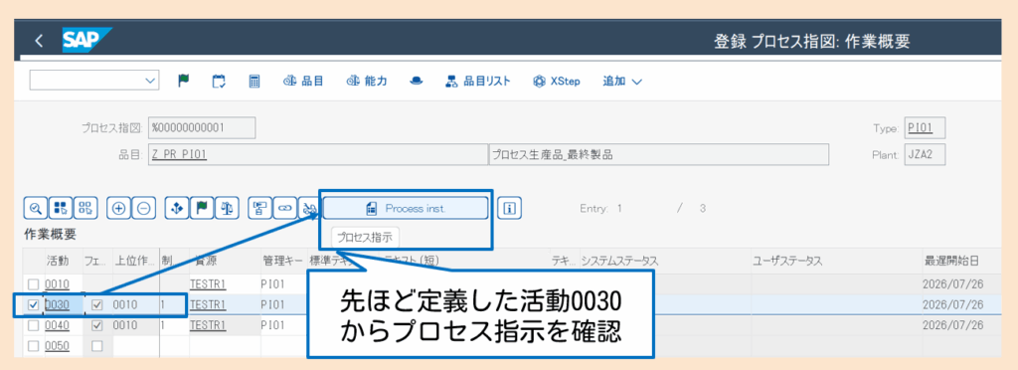1018x370 pixels.
Task: Click control key PI01 in row 0040
Action: click(272, 325)
